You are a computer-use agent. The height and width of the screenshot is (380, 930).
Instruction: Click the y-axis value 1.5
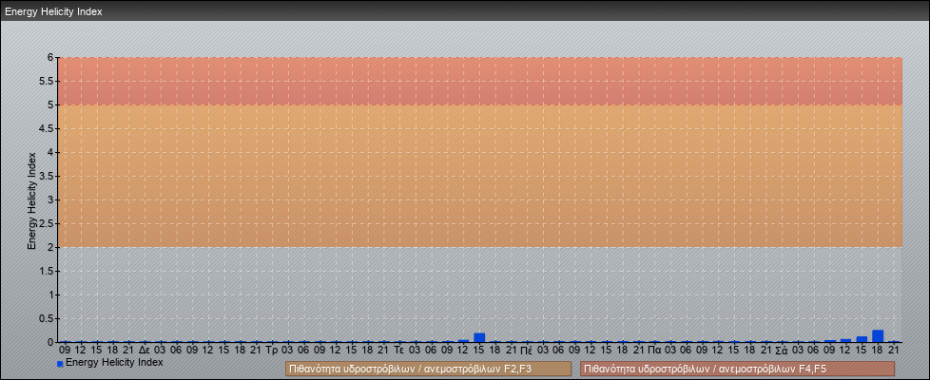point(47,271)
